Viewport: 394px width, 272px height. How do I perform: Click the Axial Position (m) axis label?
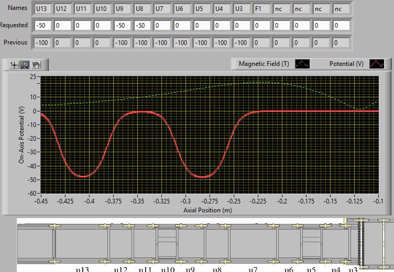click(207, 210)
